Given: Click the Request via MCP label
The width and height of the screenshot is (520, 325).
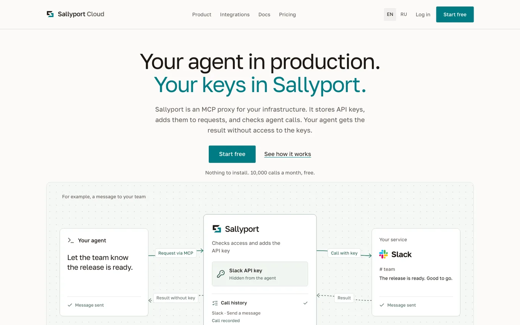Looking at the screenshot, I should (176, 253).
